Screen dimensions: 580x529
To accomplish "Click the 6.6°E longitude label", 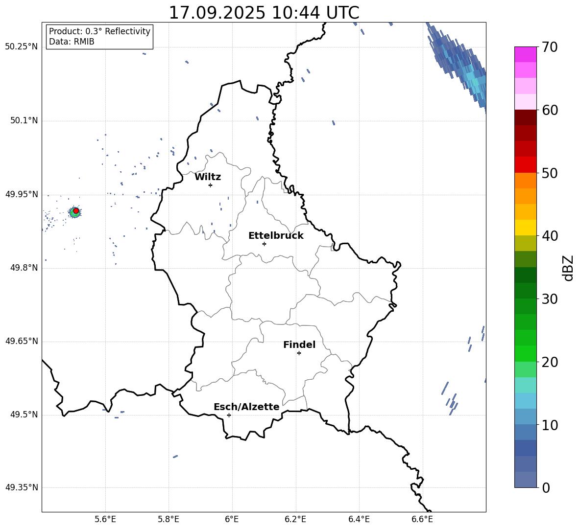I will [x=422, y=519].
